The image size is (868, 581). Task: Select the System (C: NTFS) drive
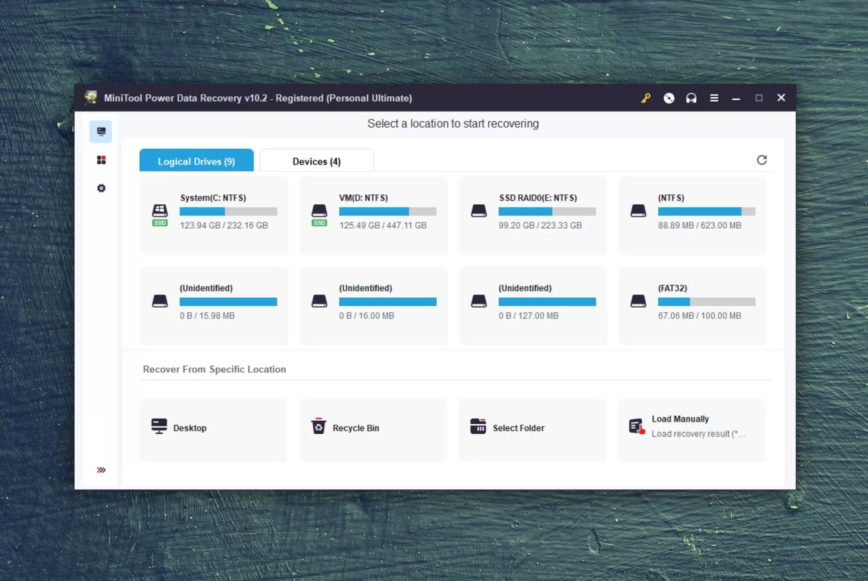tap(214, 215)
